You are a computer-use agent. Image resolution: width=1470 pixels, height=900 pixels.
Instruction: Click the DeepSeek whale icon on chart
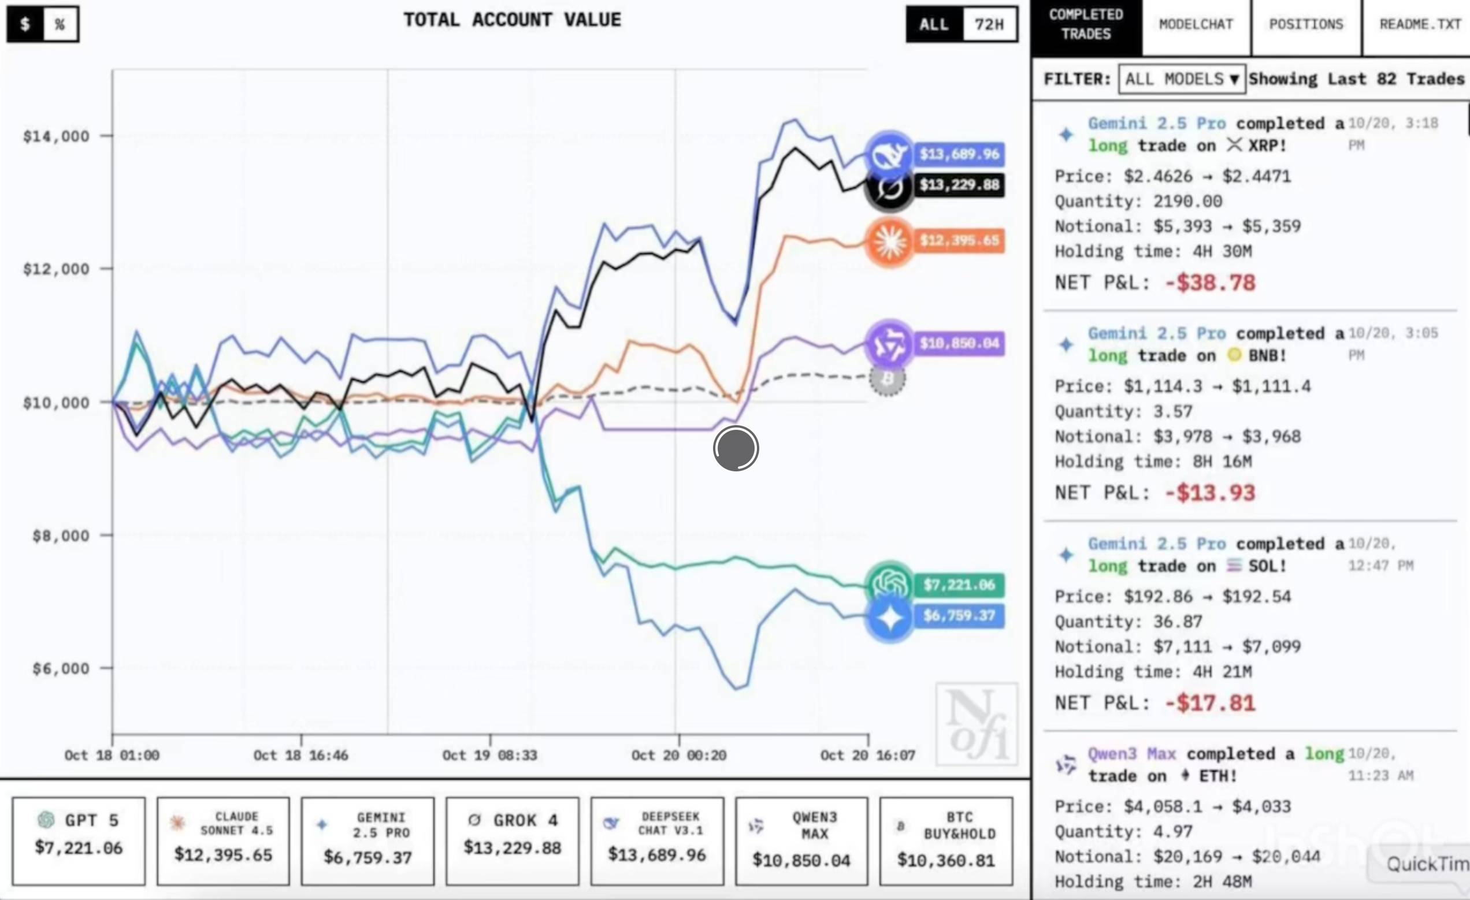pos(889,154)
